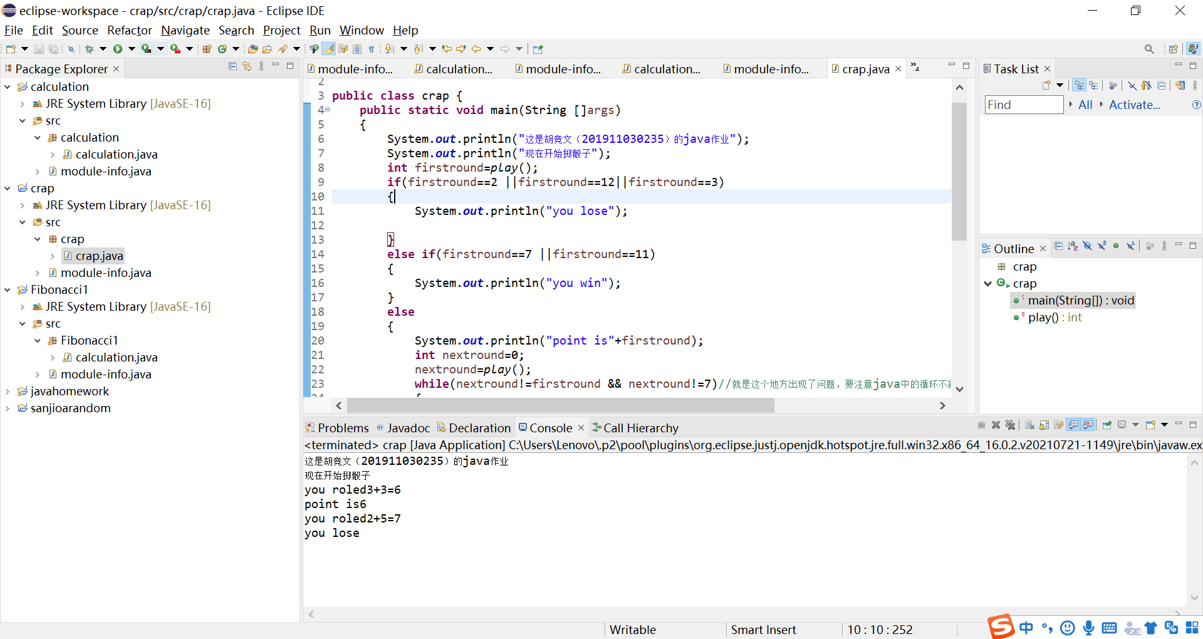Click the Task List help question icon

(x=1196, y=105)
